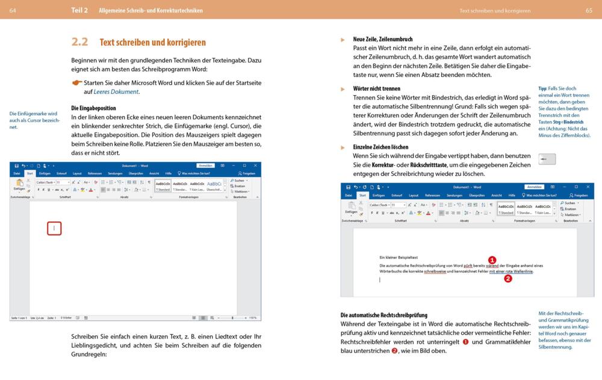Screen dimensions: 602x380
Task: Click Undo arrow in the empty-document Word window
Action: 23,166
